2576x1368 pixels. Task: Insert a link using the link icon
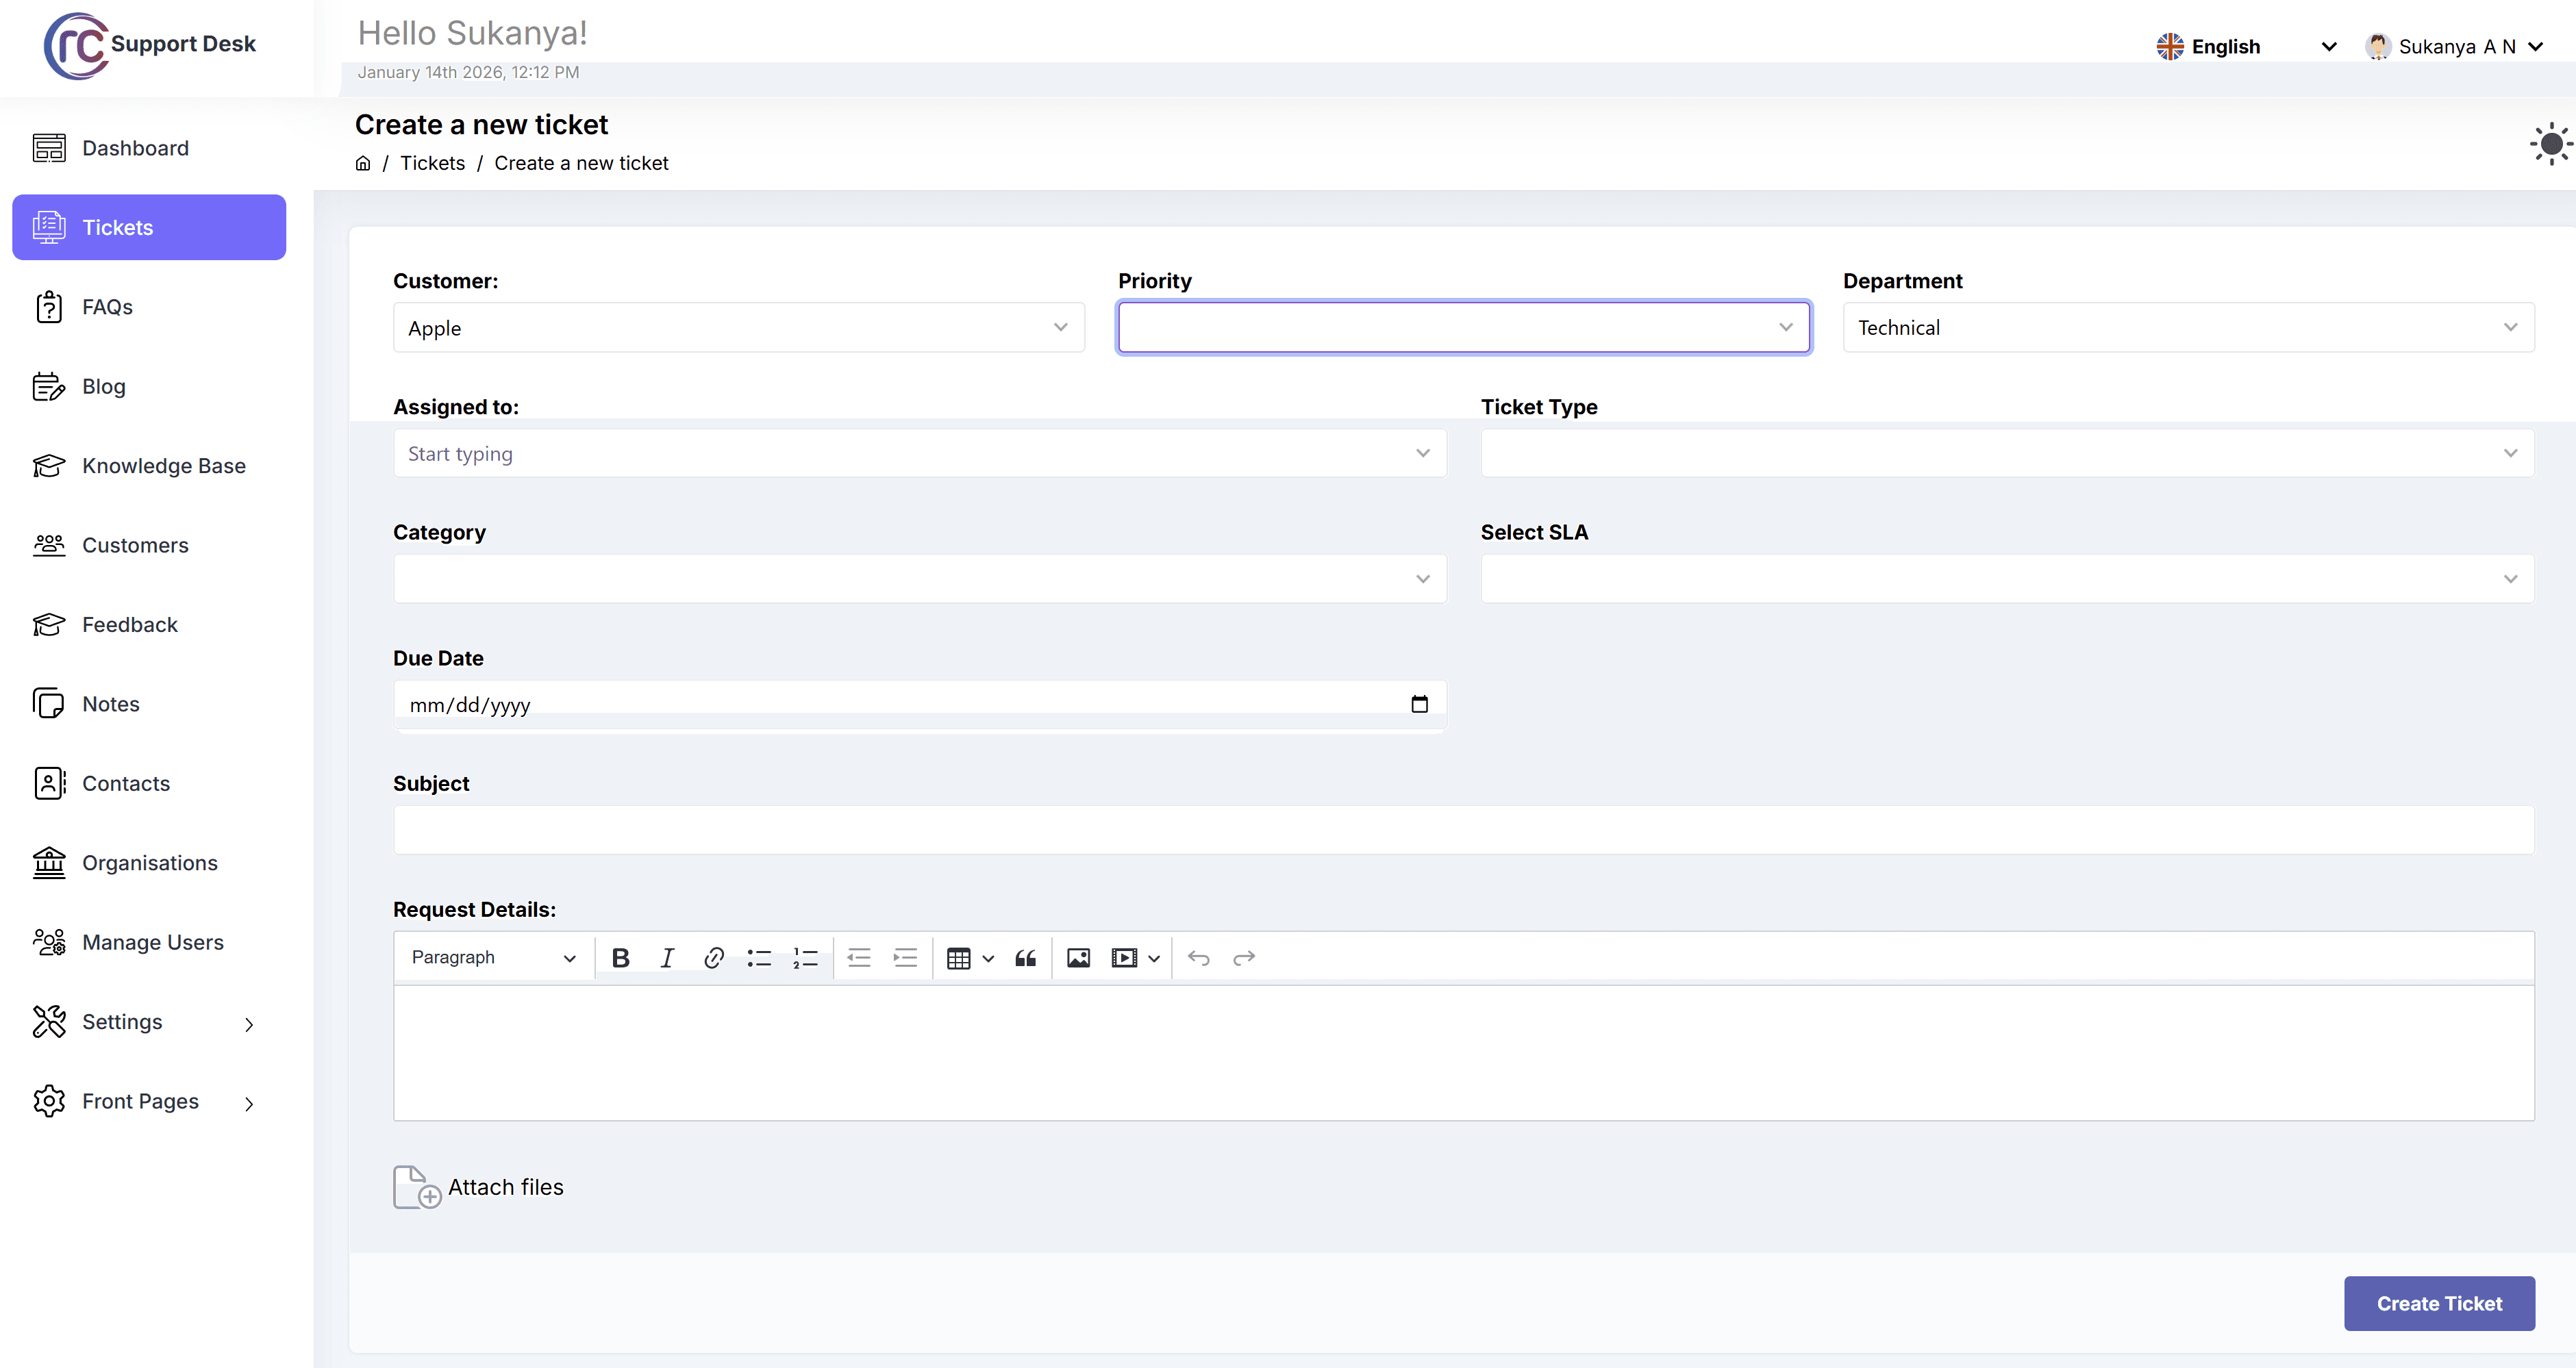click(x=713, y=958)
